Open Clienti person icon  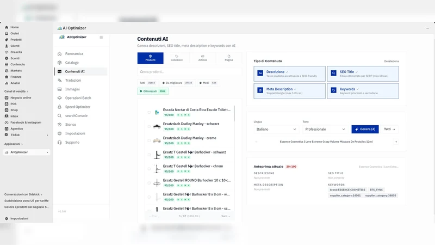pyautogui.click(x=7, y=46)
